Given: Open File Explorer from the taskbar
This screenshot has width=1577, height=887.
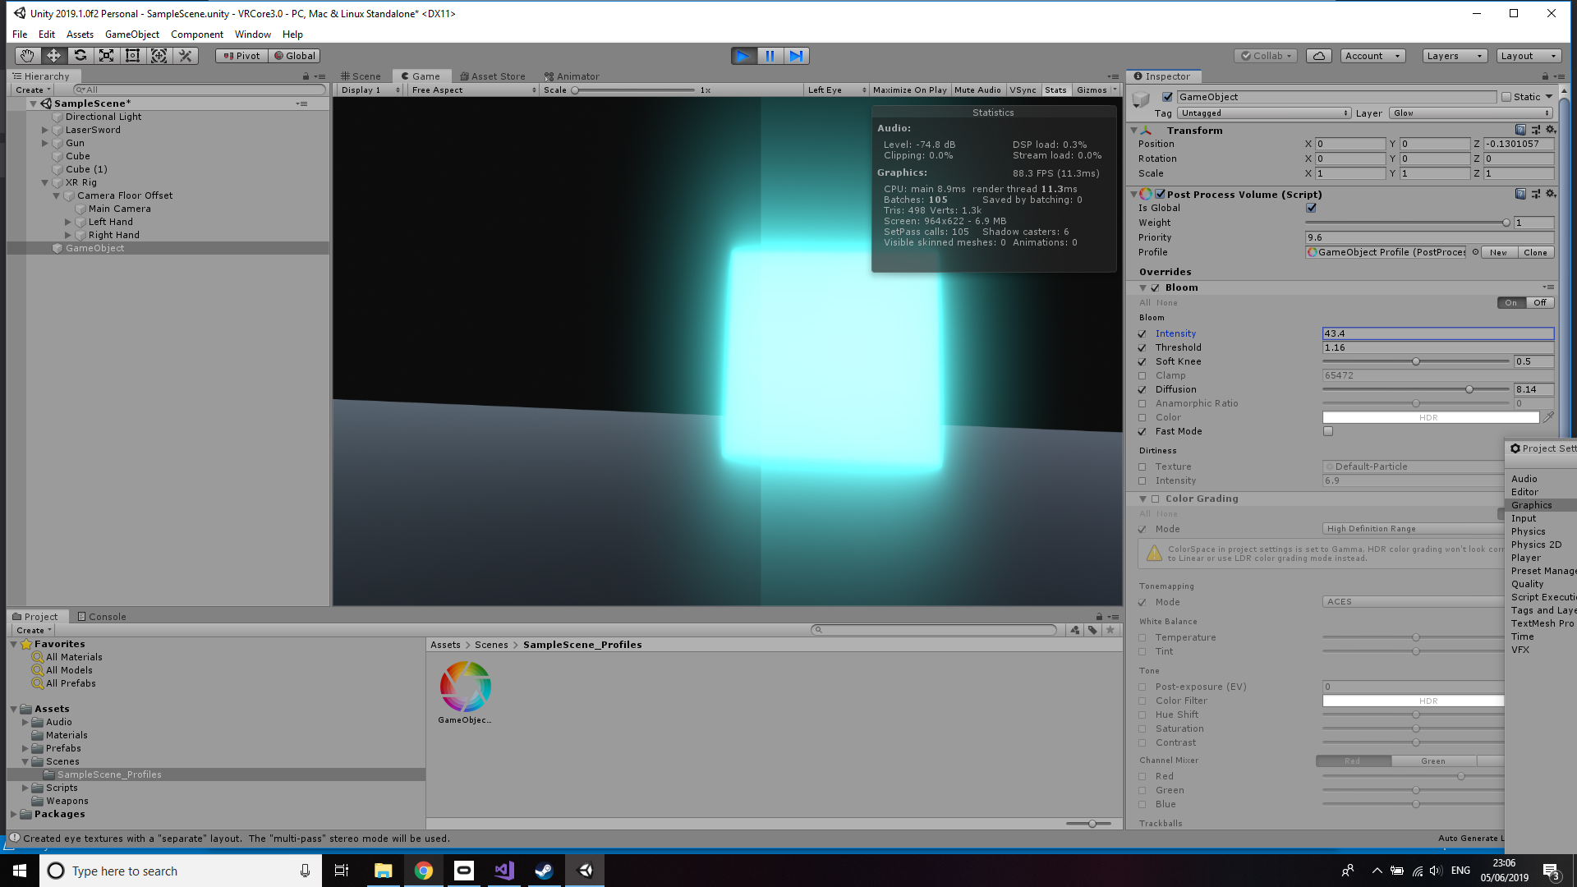Looking at the screenshot, I should tap(383, 871).
